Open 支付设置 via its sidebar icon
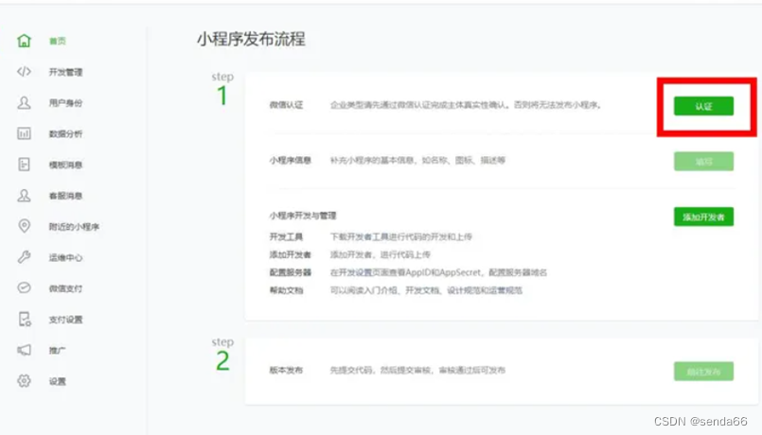The width and height of the screenshot is (762, 435). pos(25,320)
